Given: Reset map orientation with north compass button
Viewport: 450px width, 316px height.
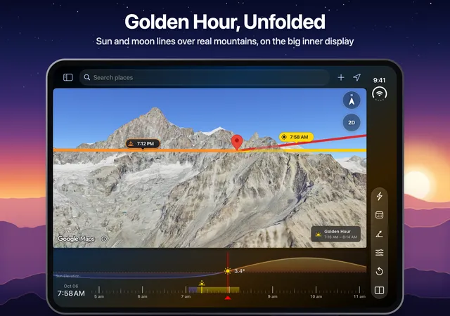Looking at the screenshot, I should pyautogui.click(x=352, y=100).
